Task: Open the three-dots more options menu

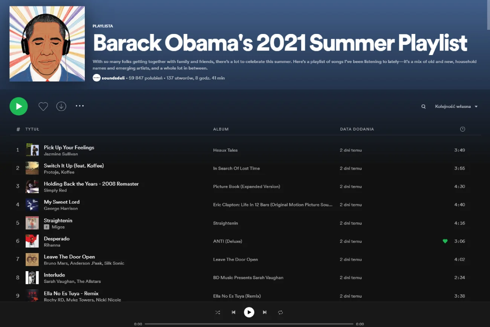Action: point(80,106)
